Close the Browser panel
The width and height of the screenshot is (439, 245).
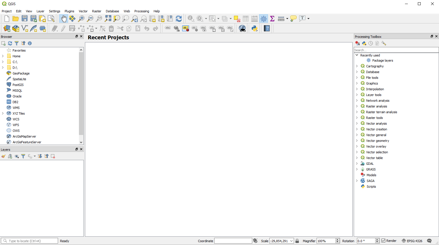(81, 36)
